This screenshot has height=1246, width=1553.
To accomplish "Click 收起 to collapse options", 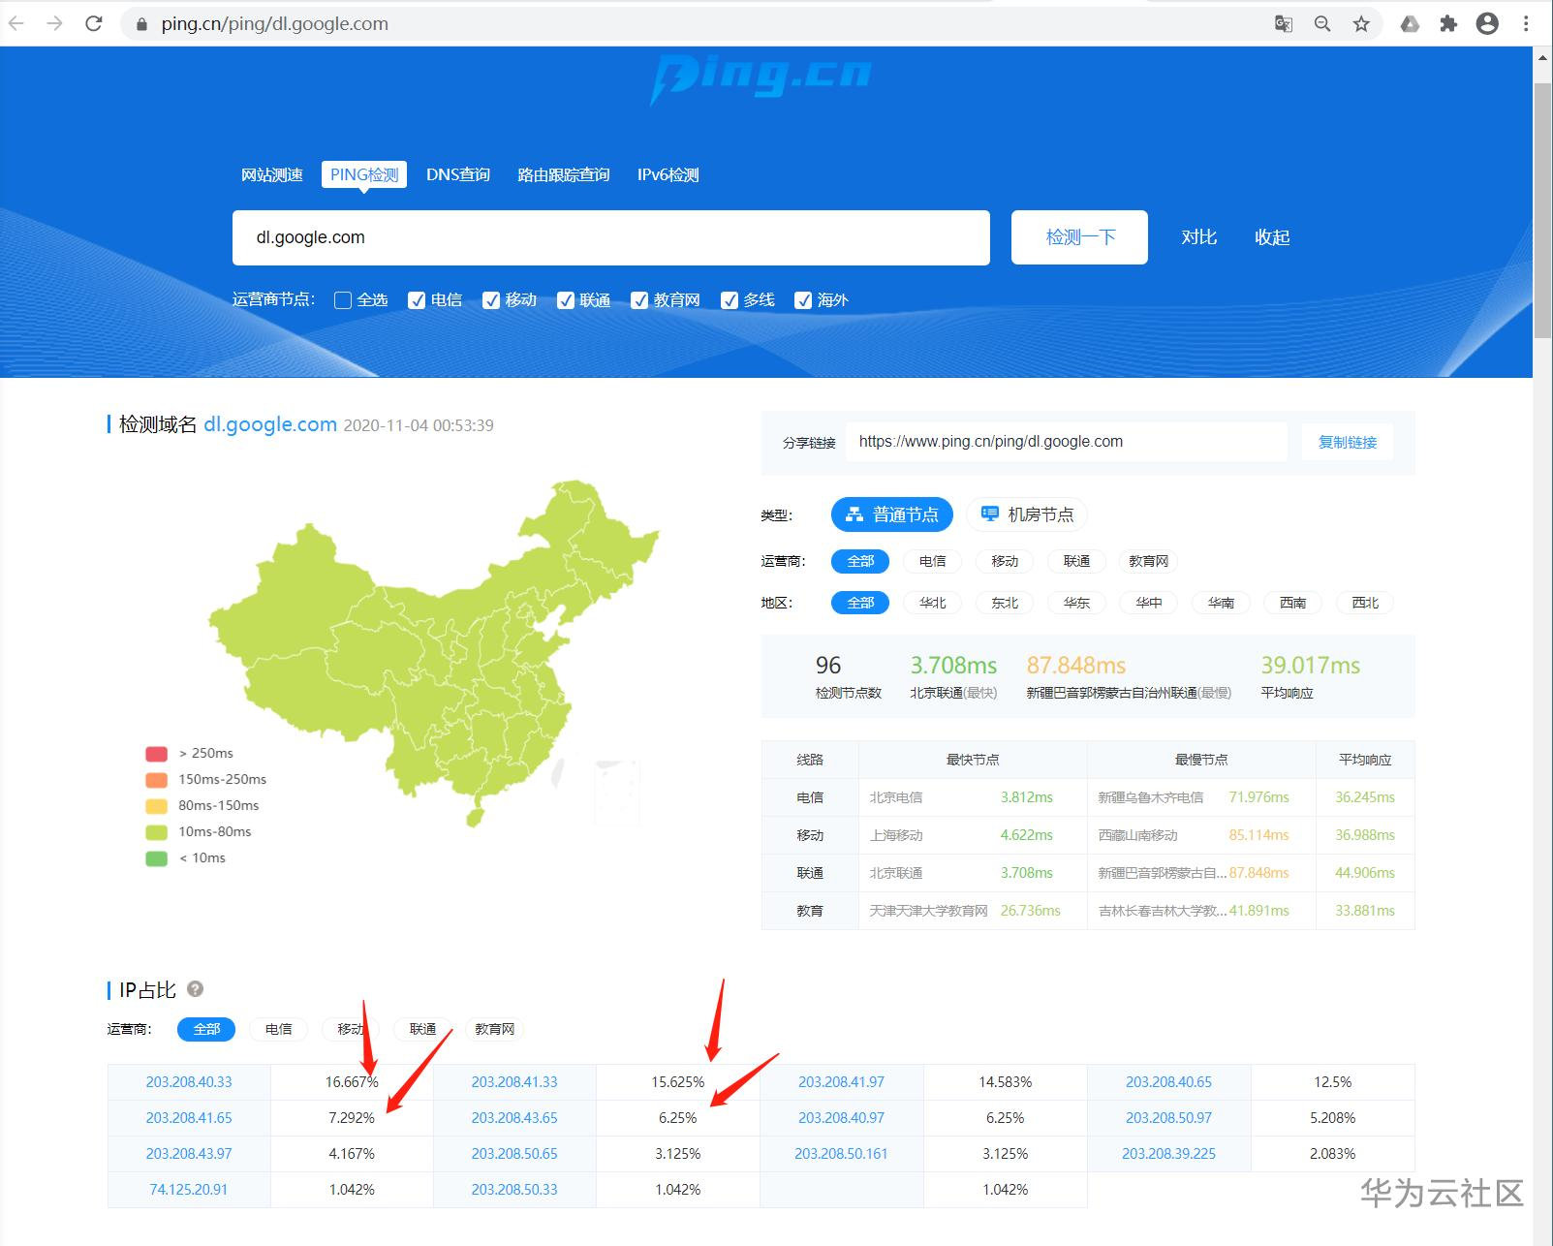I will point(1272,237).
